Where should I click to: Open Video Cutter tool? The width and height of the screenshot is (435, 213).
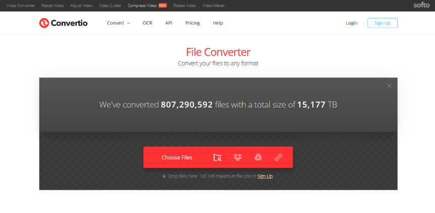(110, 6)
